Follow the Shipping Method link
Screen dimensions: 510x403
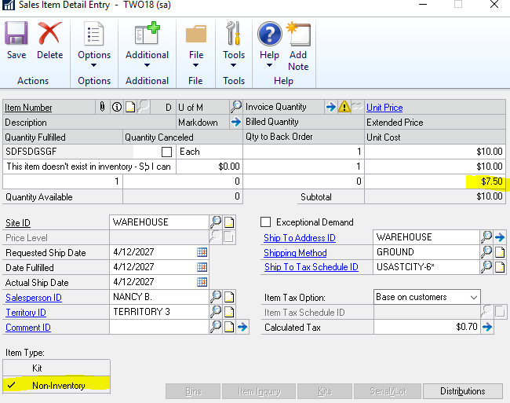(295, 253)
